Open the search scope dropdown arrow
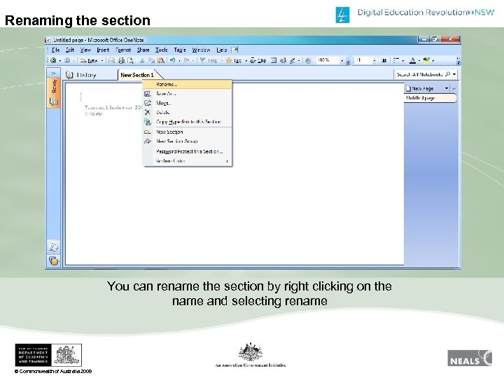504x378 pixels. pyautogui.click(x=454, y=74)
